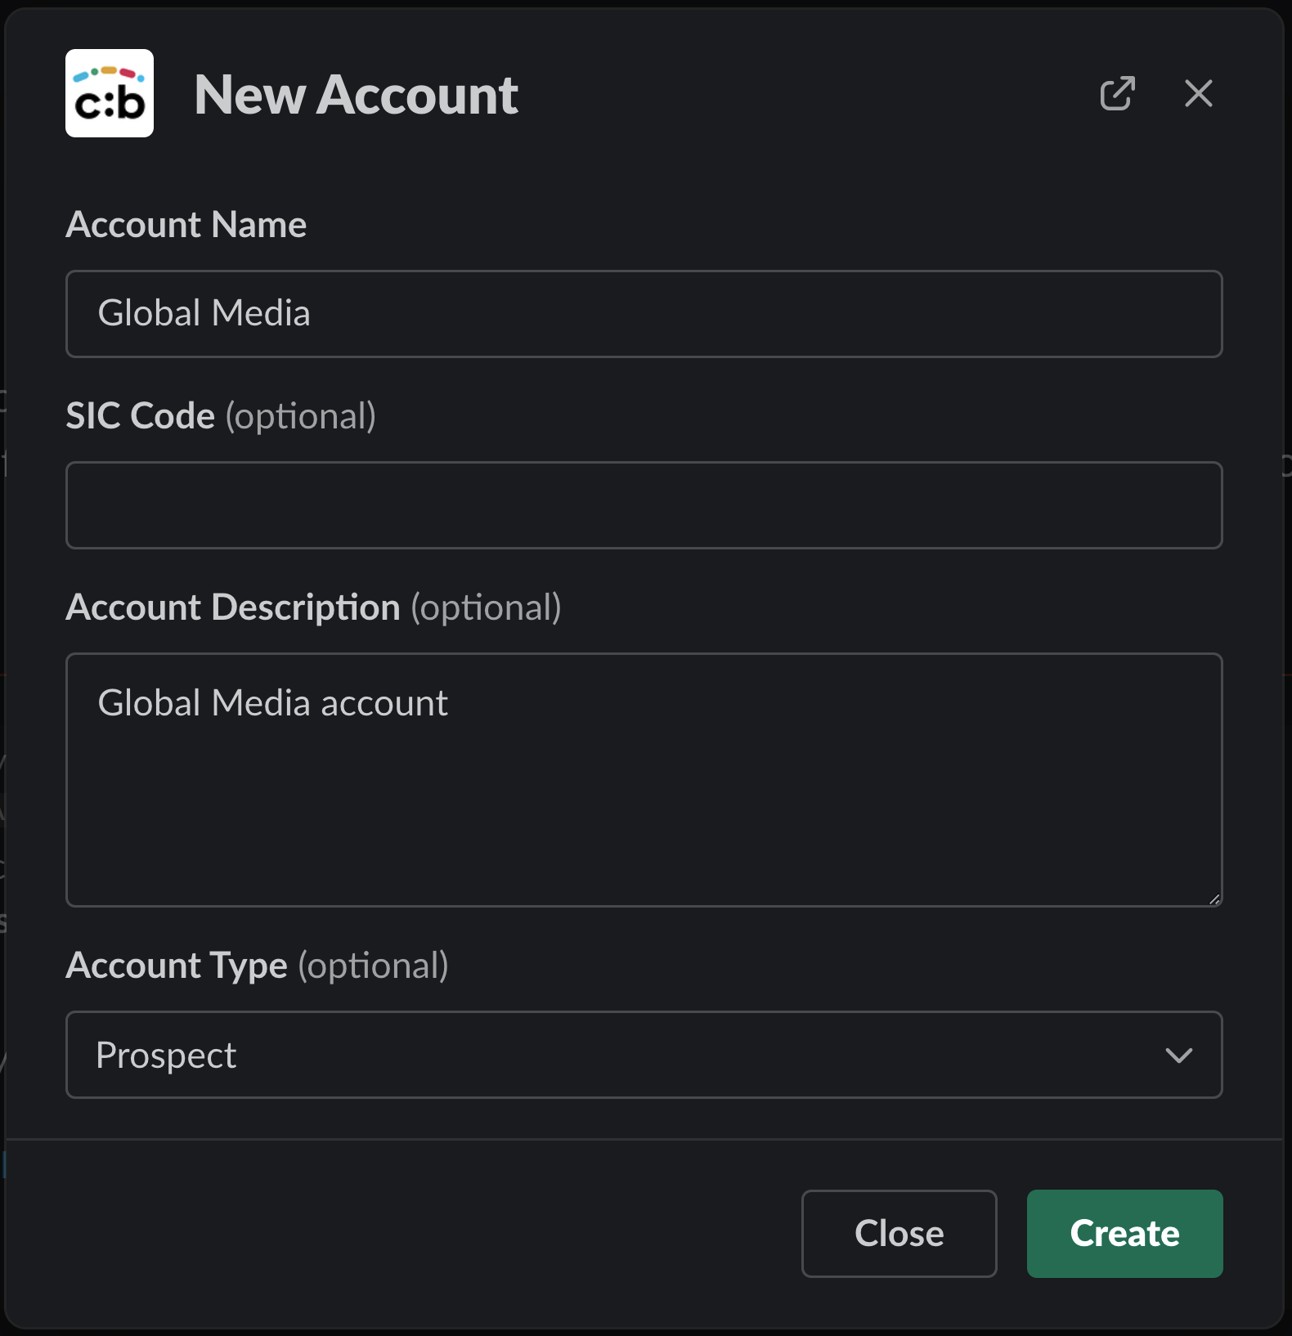This screenshot has width=1292, height=1336.
Task: Click the "Global Media account" description text
Action: pos(272,703)
